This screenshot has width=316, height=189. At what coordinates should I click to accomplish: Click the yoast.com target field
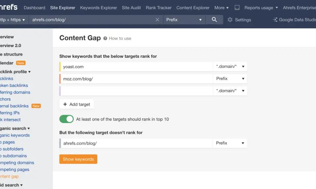(137, 67)
